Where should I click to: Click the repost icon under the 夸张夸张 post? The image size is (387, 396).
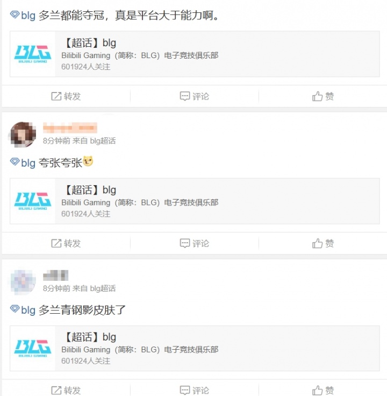click(x=56, y=243)
